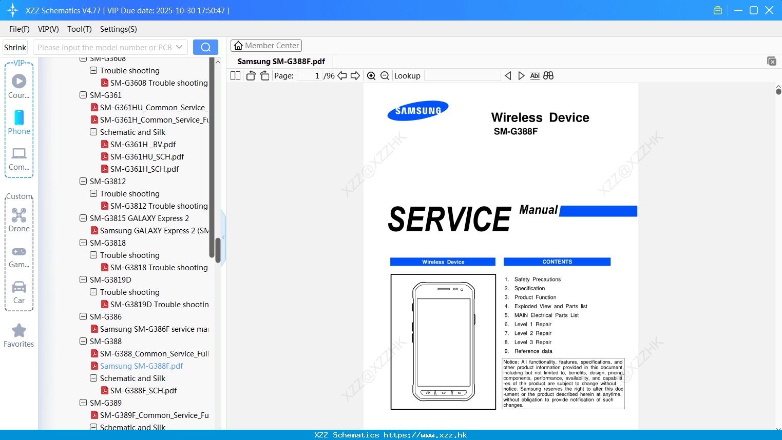
Task: Collapse the SM-G386 tree node
Action: (83, 316)
